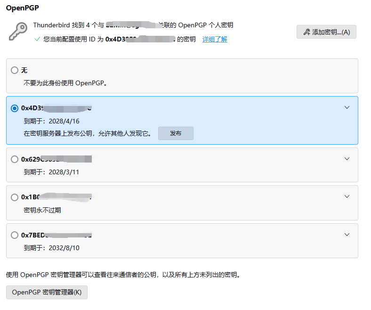Collapse details chevron of the selected 0x4D39 key

(x=347, y=107)
